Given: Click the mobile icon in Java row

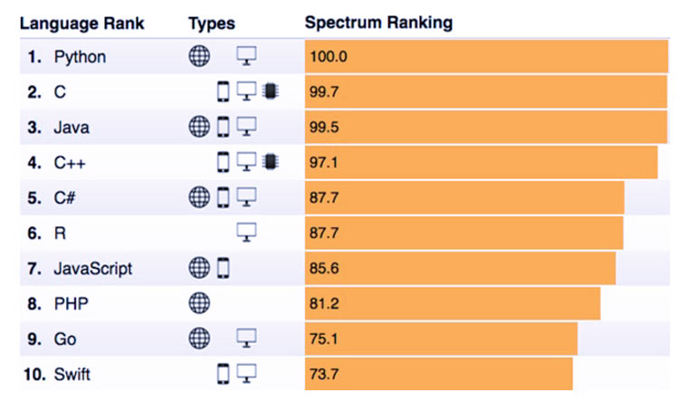Looking at the screenshot, I should click(223, 127).
